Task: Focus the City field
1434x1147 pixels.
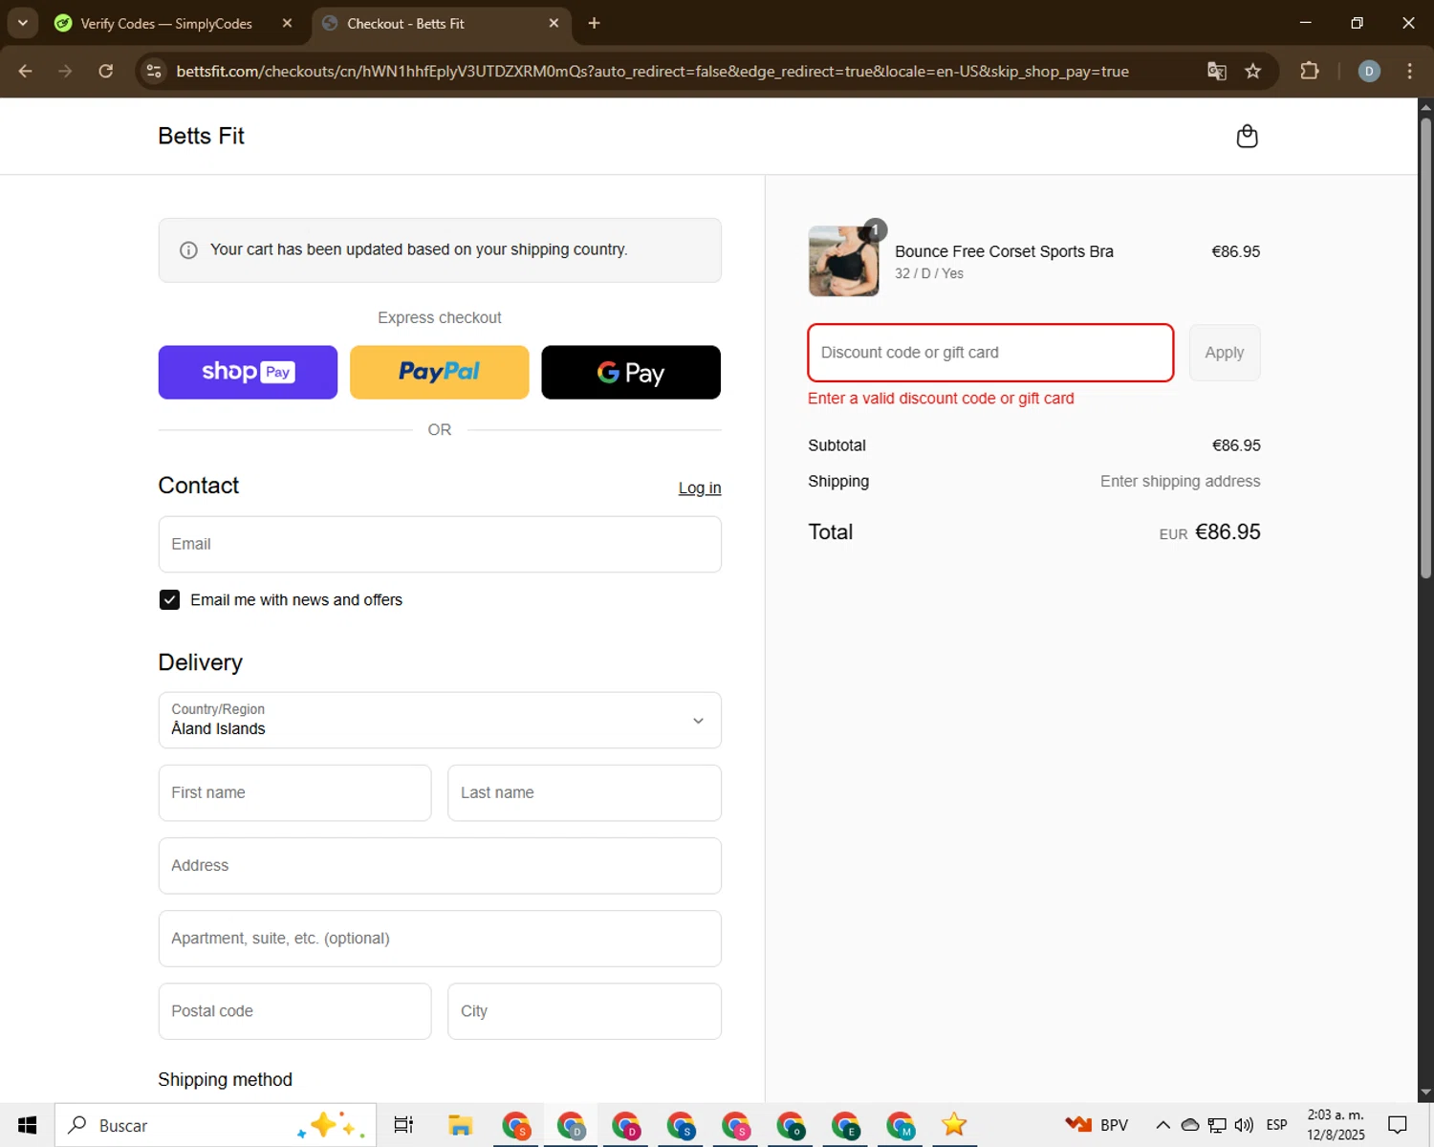Action: coord(584,1011)
